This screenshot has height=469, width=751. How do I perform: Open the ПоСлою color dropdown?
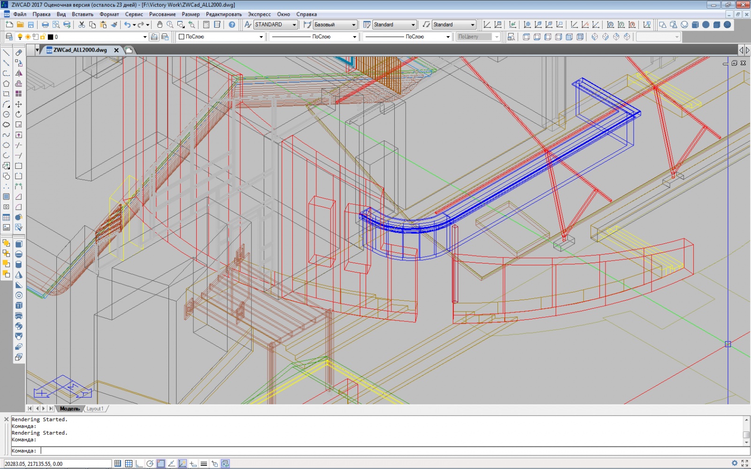pos(261,37)
